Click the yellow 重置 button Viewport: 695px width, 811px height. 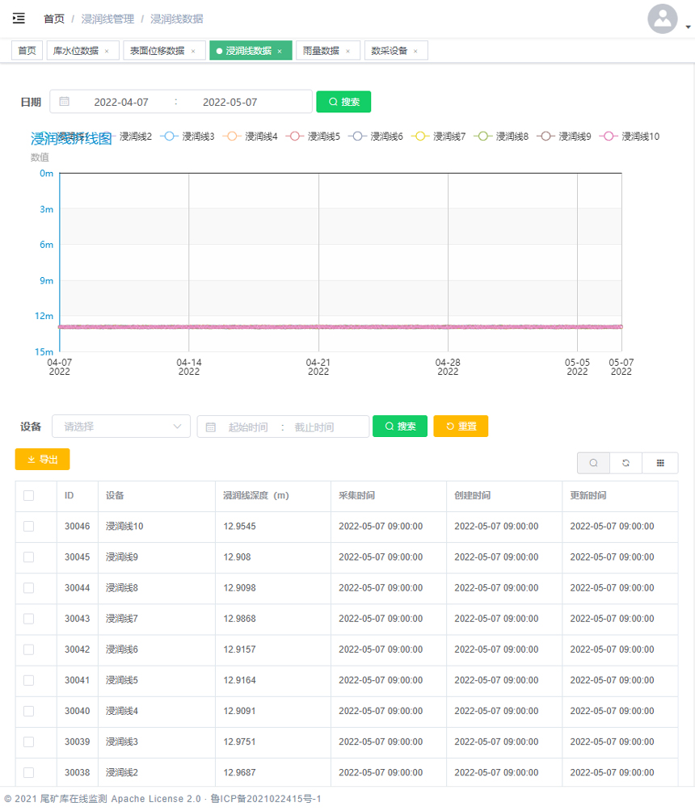461,427
